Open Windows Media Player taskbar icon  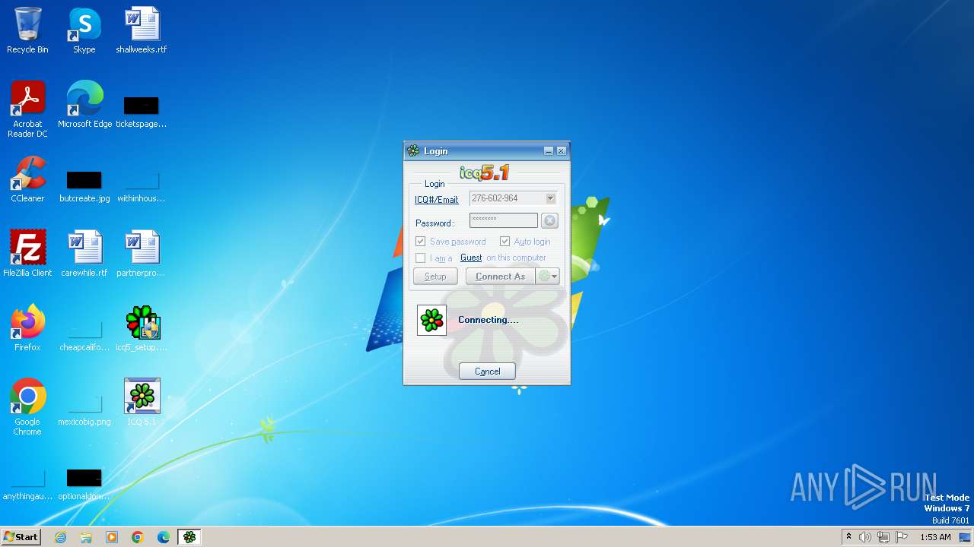pos(112,537)
